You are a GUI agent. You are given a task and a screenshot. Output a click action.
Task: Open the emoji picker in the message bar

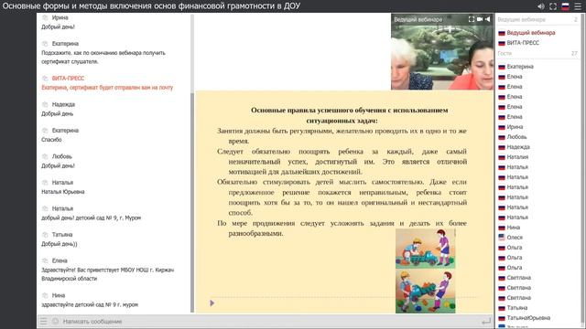pyautogui.click(x=55, y=321)
